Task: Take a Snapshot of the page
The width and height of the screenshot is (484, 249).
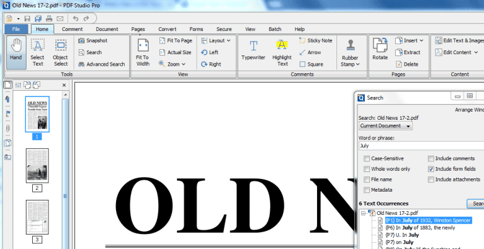Action: coord(93,40)
